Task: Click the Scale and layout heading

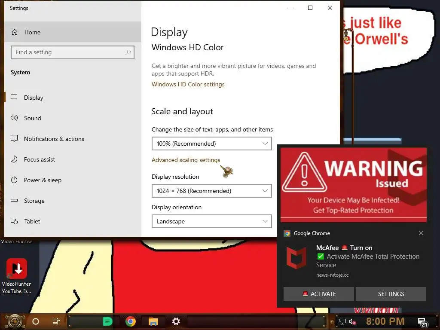Action: pyautogui.click(x=182, y=111)
